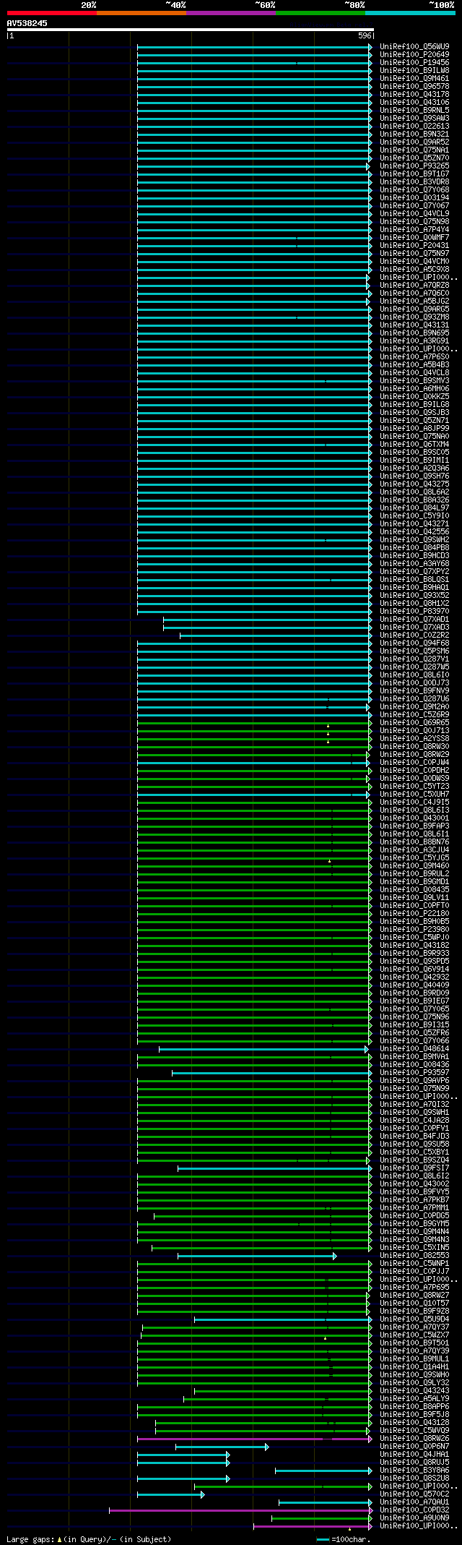Open hit UniRef100_P19456
462x1545 pixels.
click(414, 62)
